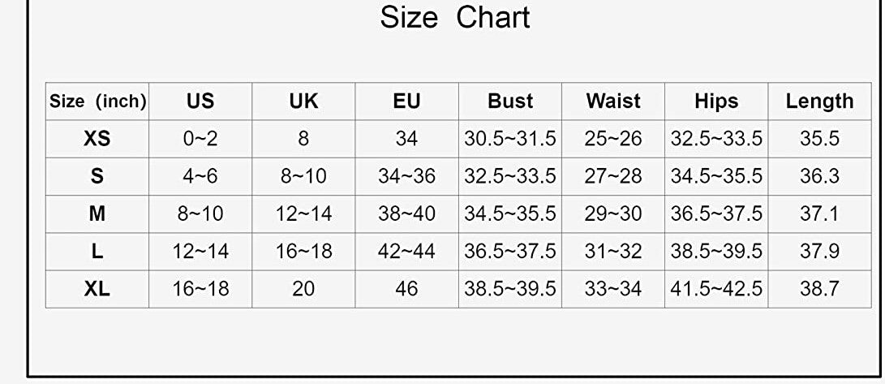
Task: Click the L size row label
Action: [x=97, y=252]
